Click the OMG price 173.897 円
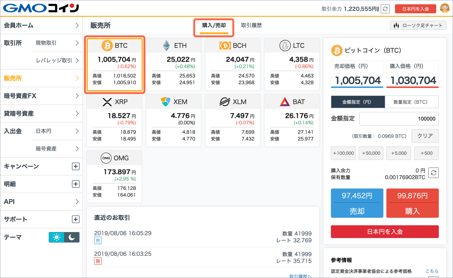 tap(120, 172)
